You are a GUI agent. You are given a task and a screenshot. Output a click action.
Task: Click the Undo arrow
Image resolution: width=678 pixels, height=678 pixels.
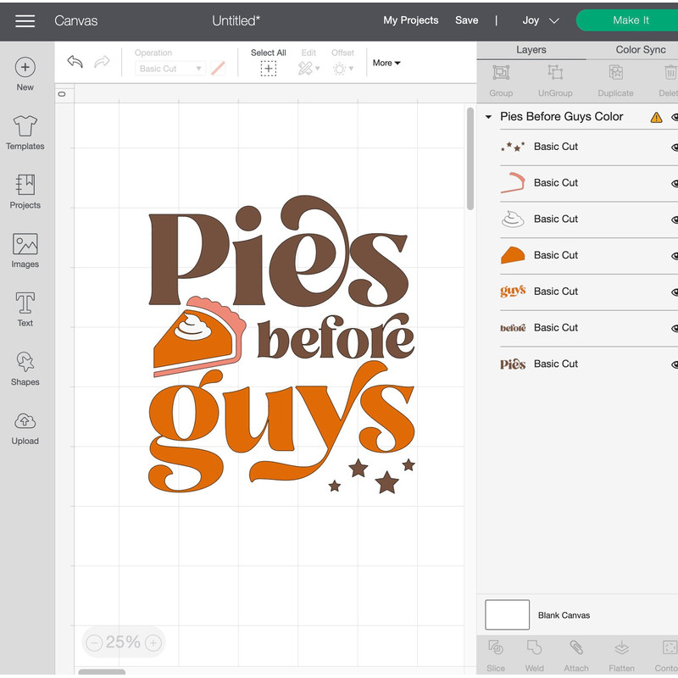(75, 62)
